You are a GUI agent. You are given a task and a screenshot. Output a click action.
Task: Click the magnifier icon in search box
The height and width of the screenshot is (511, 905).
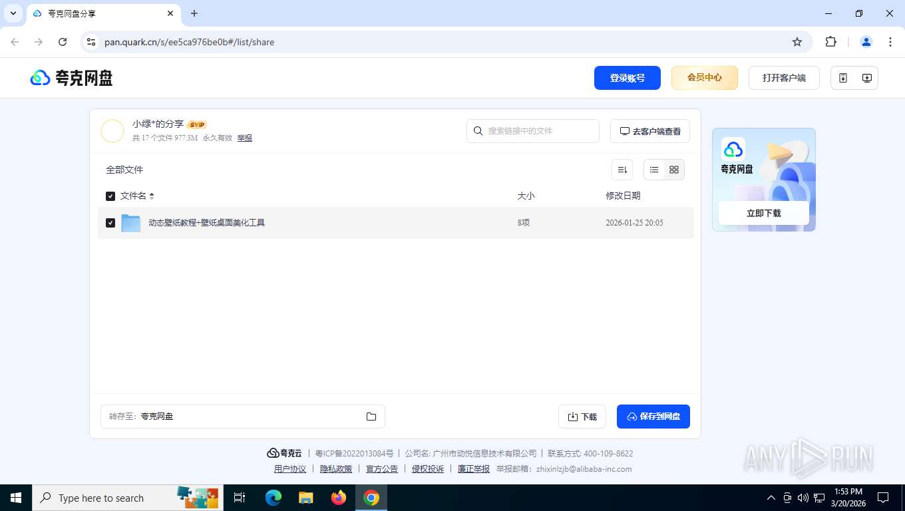click(478, 131)
